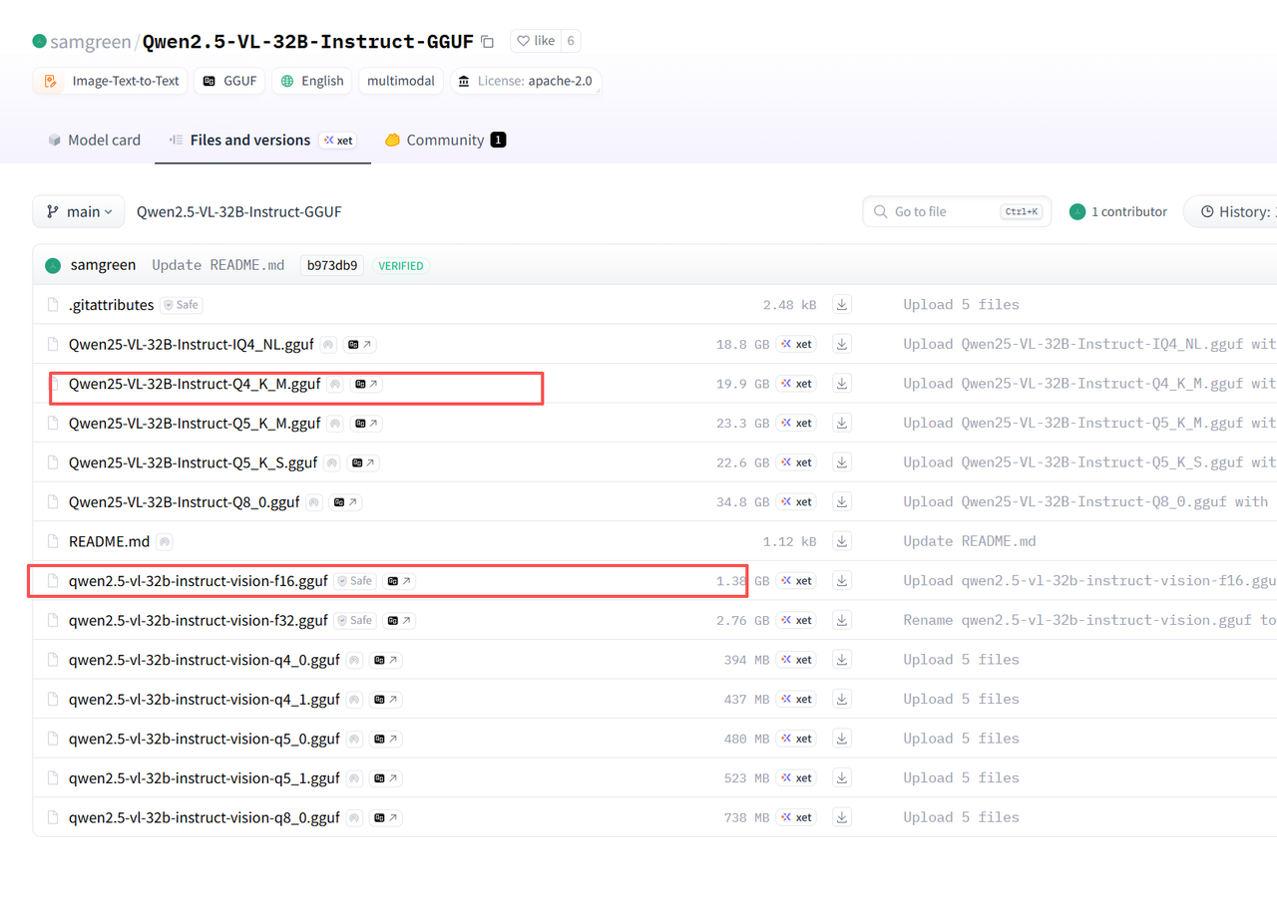Screen dimensions: 1277x904
Task: Download qwen2.5-vl-32b-instruct-vision-f32.gguf
Action: click(x=842, y=620)
